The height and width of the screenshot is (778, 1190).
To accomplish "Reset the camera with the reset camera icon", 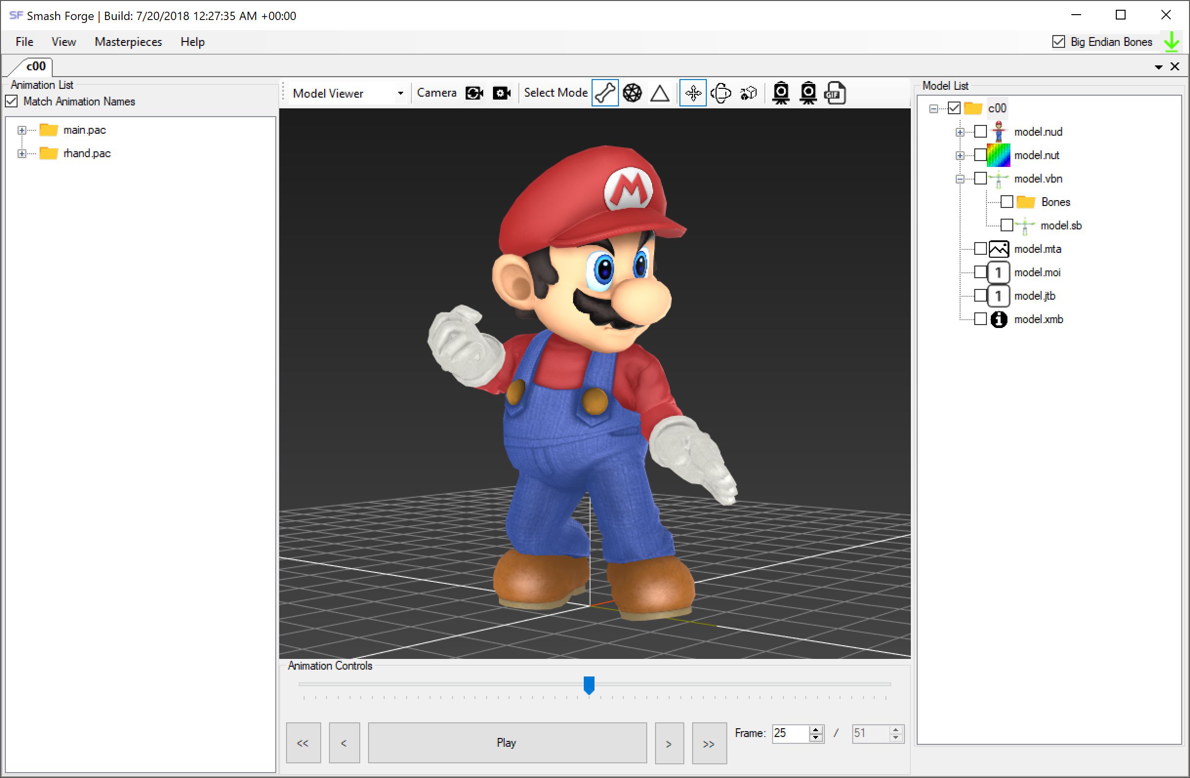I will [474, 93].
